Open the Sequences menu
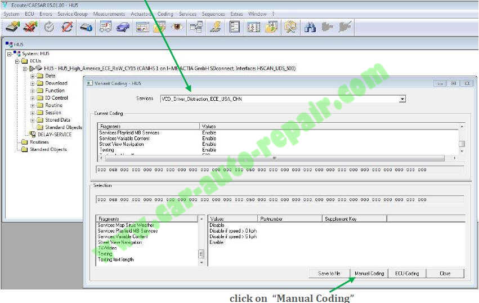 (213, 14)
